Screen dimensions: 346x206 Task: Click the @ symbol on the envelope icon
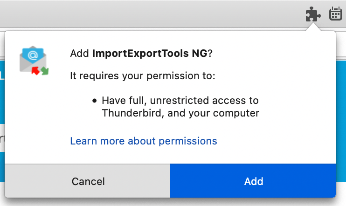point(33,55)
